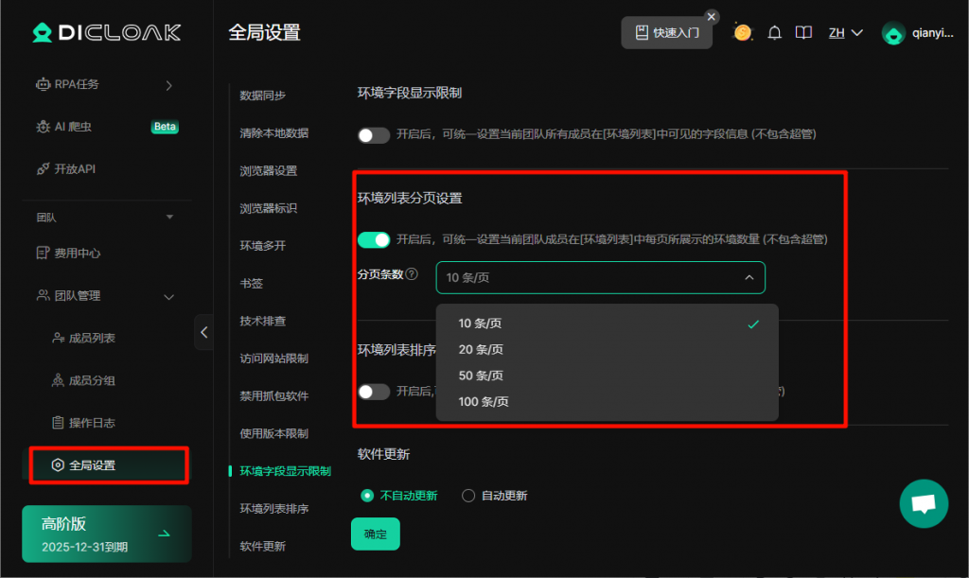This screenshot has width=969, height=578.
Task: Close the 快速入门 popup with X
Action: point(712,16)
